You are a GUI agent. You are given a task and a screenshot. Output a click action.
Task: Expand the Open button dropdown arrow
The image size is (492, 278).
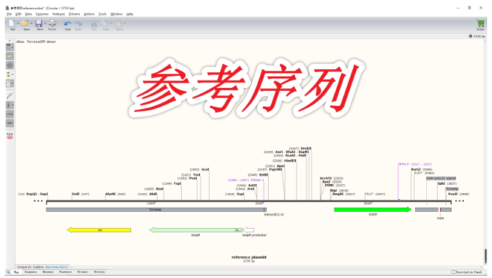[x=31, y=23]
